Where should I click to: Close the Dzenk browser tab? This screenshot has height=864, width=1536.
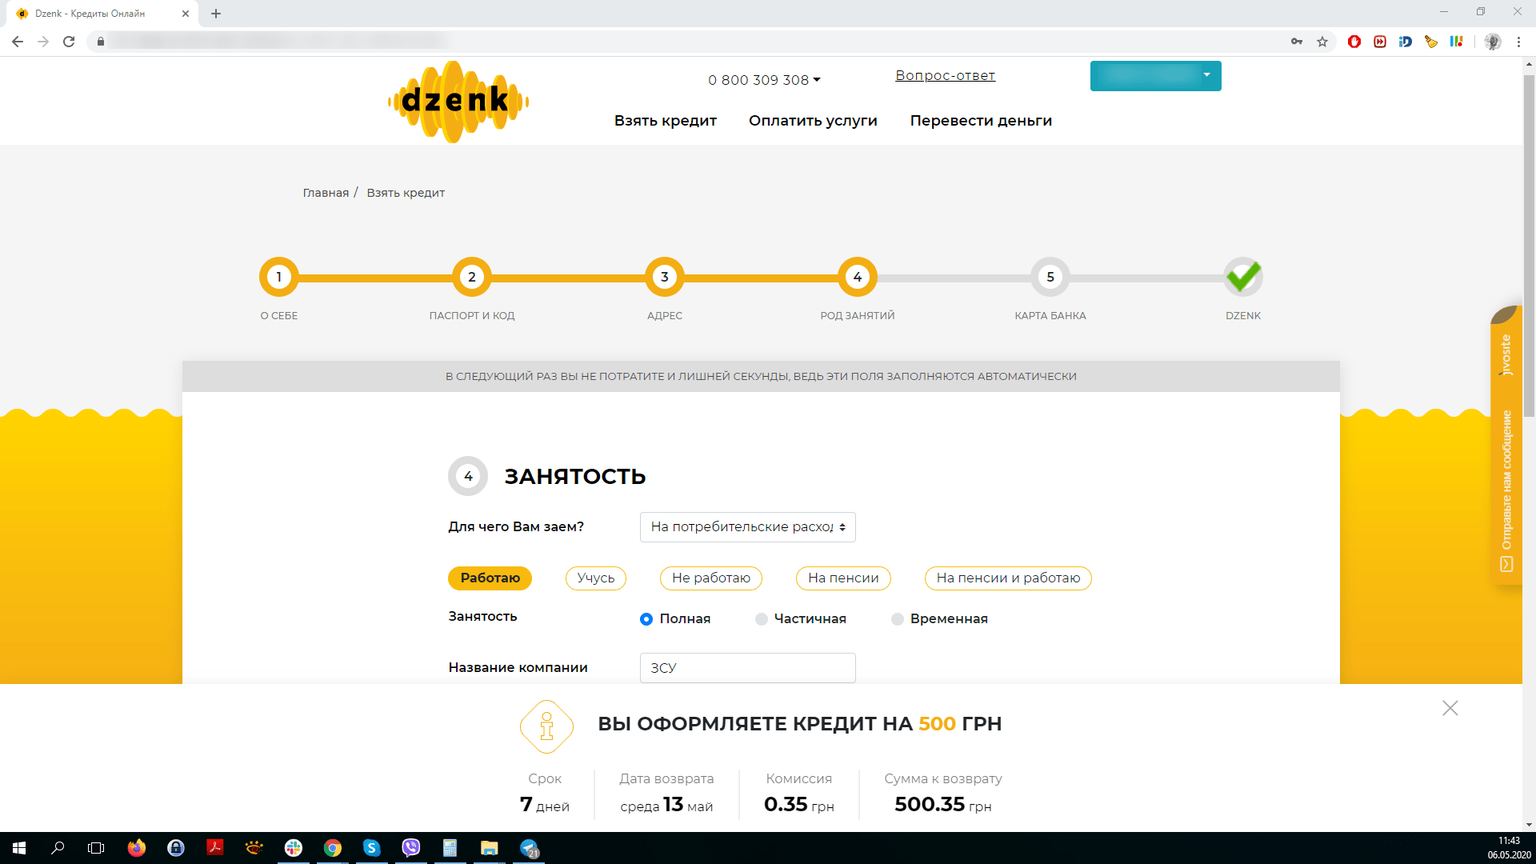pos(186,14)
